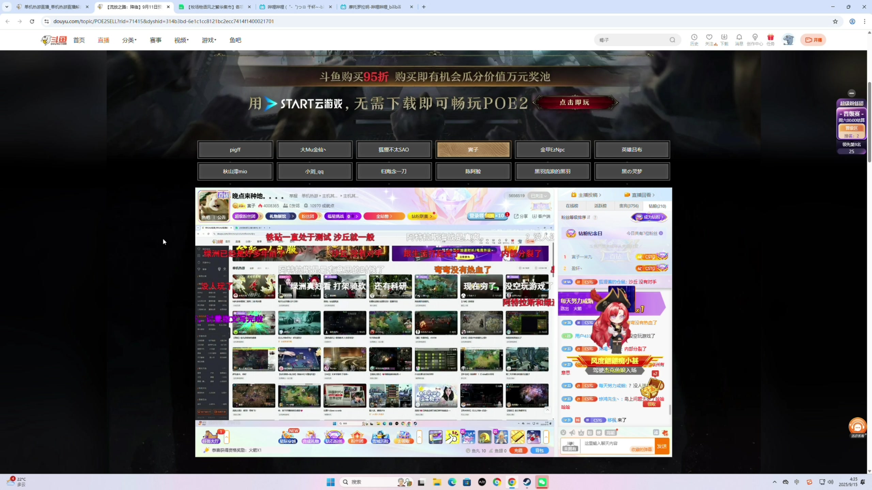This screenshot has height=490, width=872.
Task: Go to 赛事 in navigation
Action: (156, 40)
